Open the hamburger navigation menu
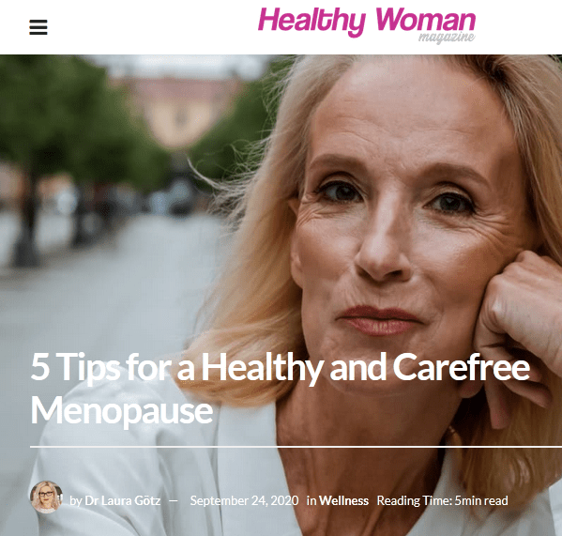The height and width of the screenshot is (536, 562). coord(38,27)
